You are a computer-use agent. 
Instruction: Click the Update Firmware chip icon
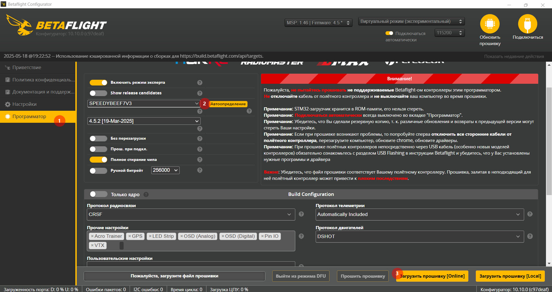tap(490, 24)
